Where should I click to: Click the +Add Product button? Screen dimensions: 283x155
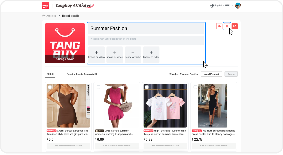pos(211,74)
